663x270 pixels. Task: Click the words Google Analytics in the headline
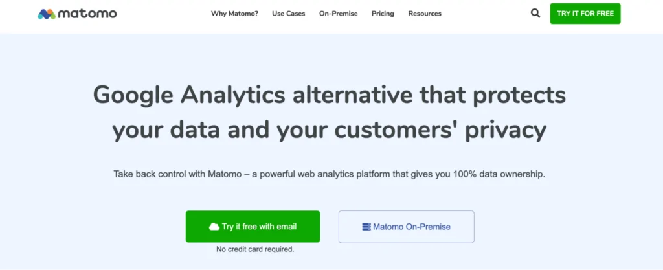(x=189, y=95)
